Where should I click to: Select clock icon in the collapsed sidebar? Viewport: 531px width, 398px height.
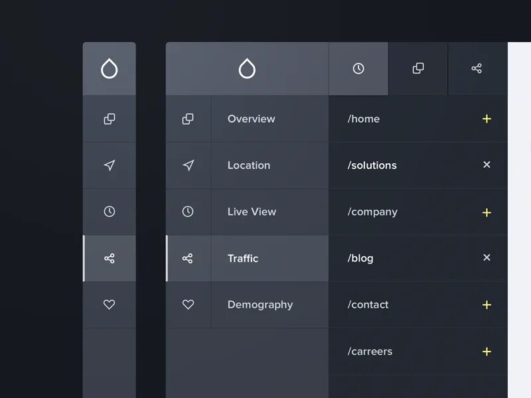pyautogui.click(x=109, y=212)
